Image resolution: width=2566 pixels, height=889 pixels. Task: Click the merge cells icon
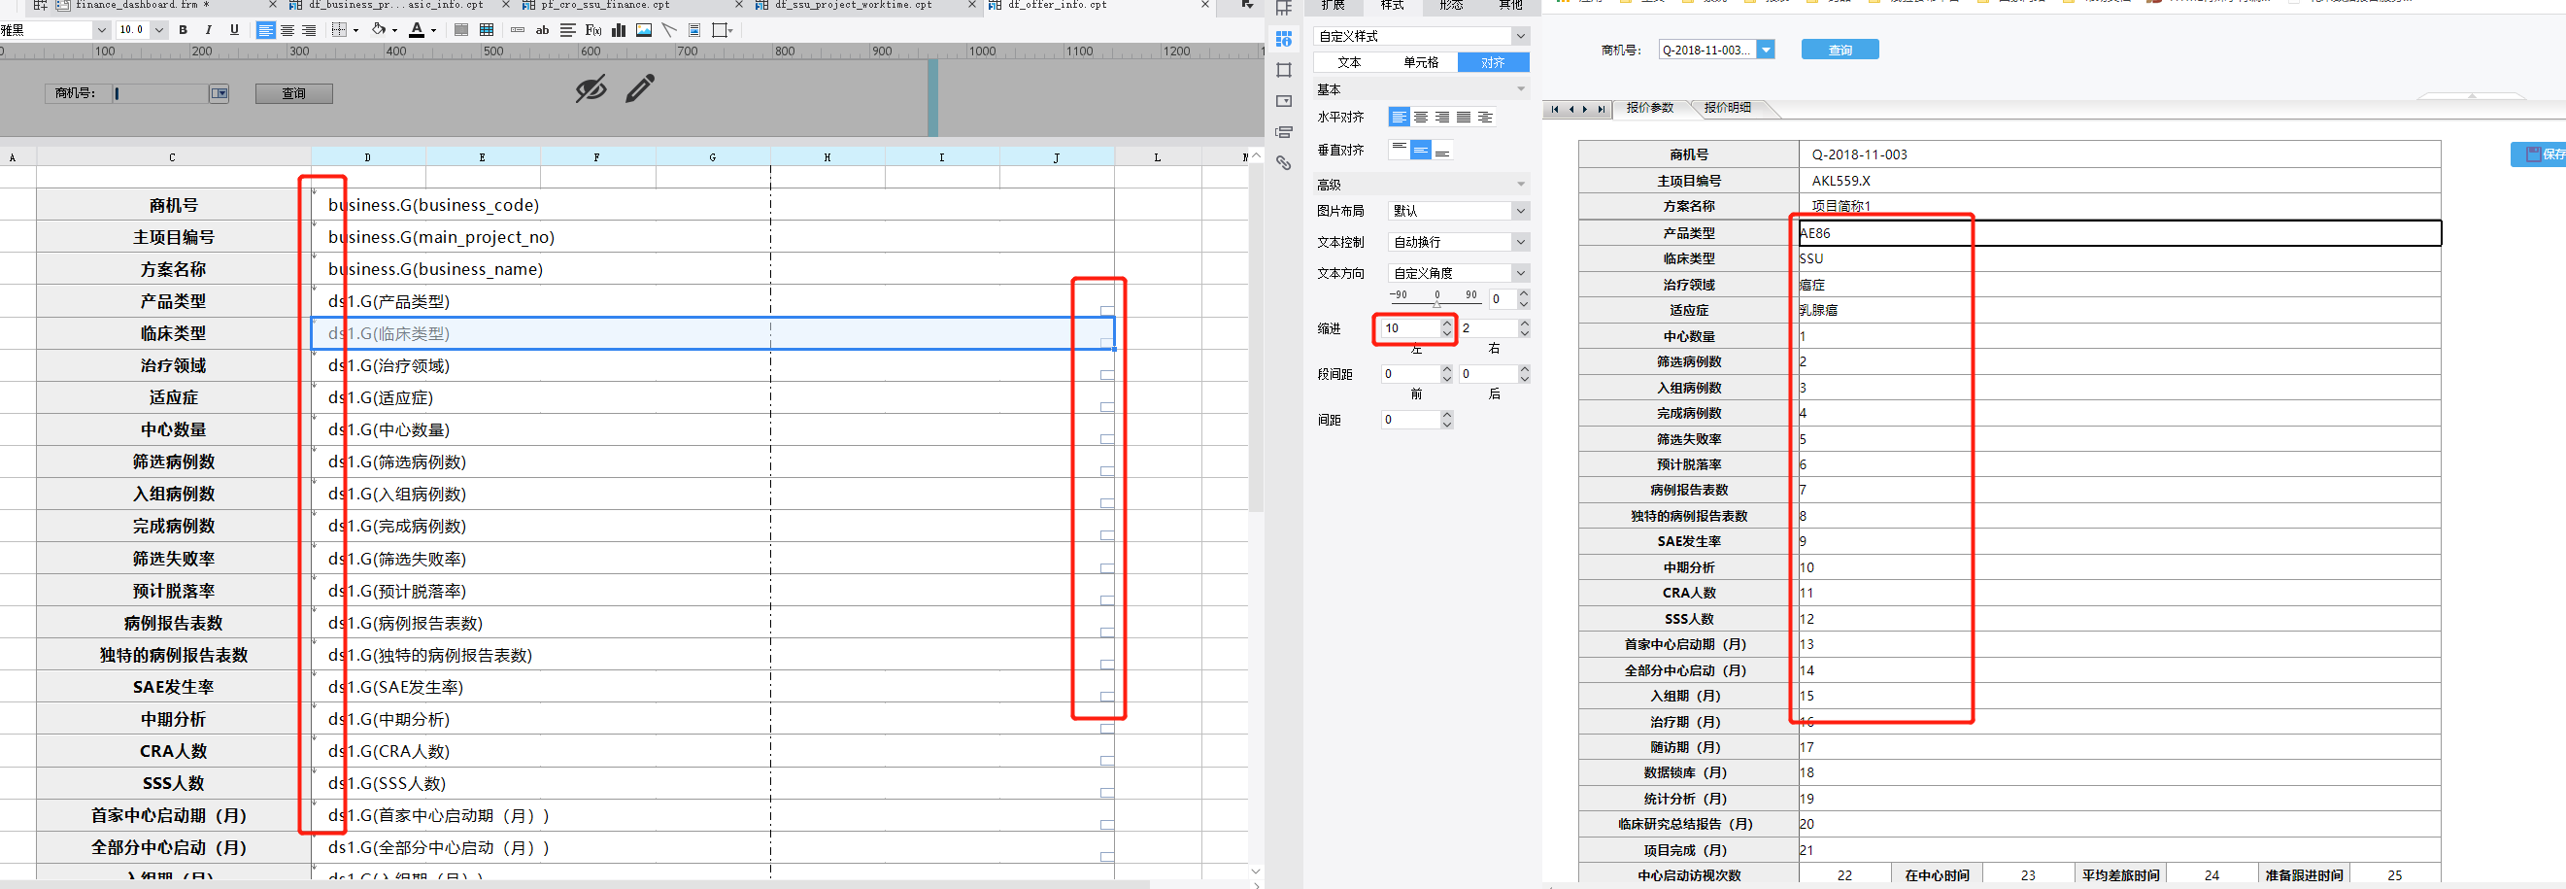[461, 30]
